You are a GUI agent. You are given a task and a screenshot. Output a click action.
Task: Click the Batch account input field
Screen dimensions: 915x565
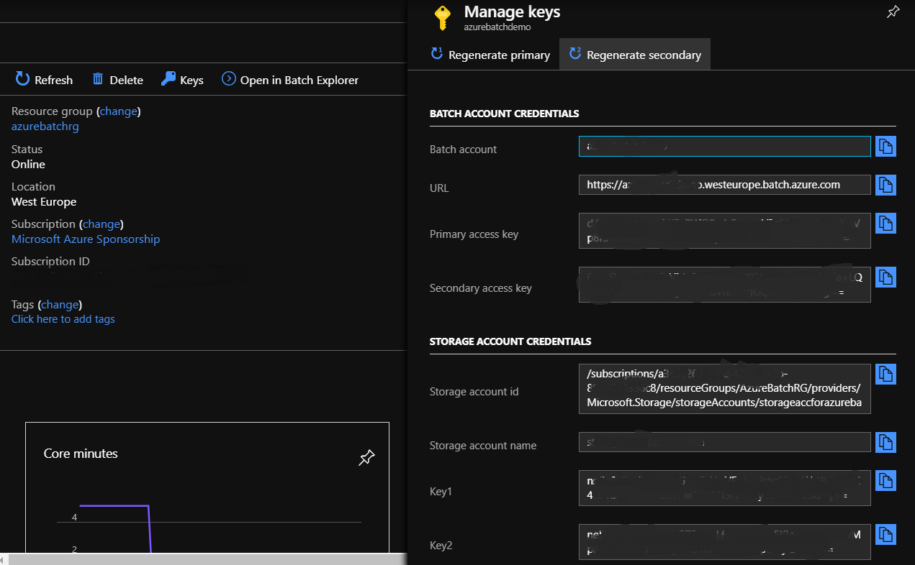click(x=725, y=146)
